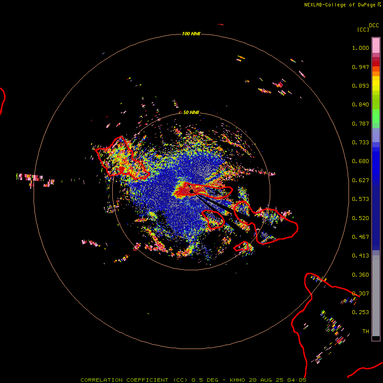
Task: Click the gray bottom segment of color bar
Action: pos(376,296)
